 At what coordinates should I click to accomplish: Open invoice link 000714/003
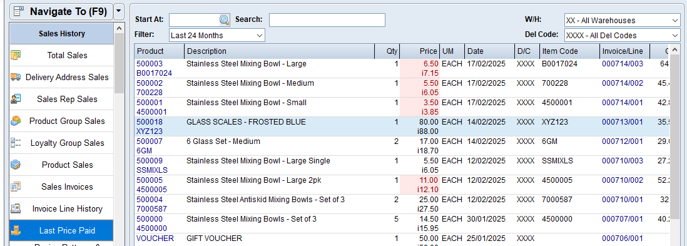[622, 64]
